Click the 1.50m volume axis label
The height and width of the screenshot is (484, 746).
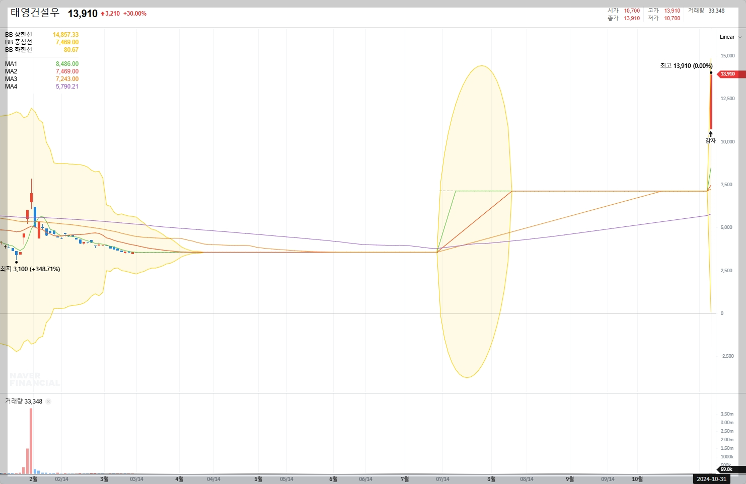(x=727, y=448)
